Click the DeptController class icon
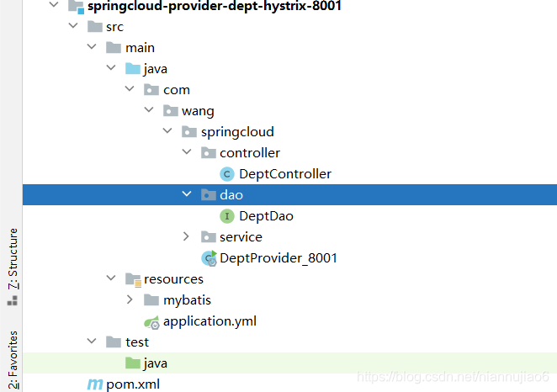This screenshot has height=392, width=557. 227,174
